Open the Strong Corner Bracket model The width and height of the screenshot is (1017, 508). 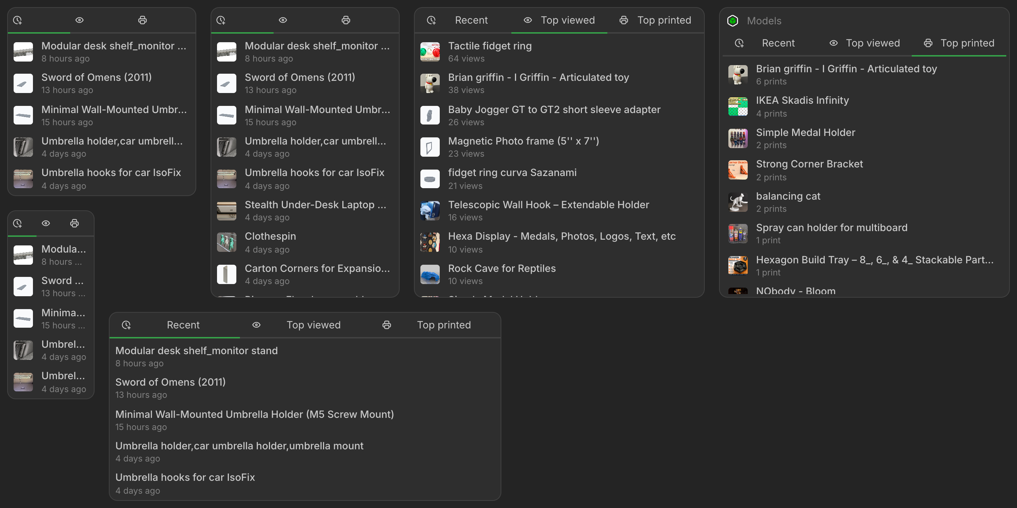(x=864, y=170)
